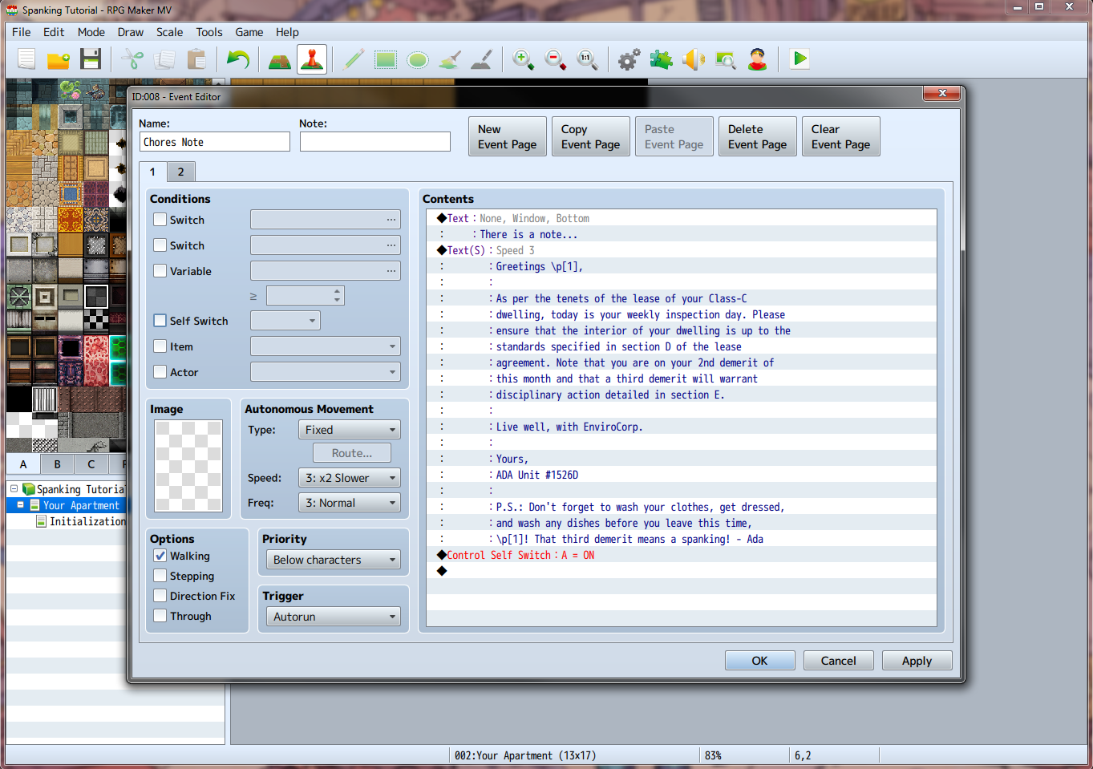Switch to Map mode icon
Viewport: 1093px width, 769px height.
280,59
